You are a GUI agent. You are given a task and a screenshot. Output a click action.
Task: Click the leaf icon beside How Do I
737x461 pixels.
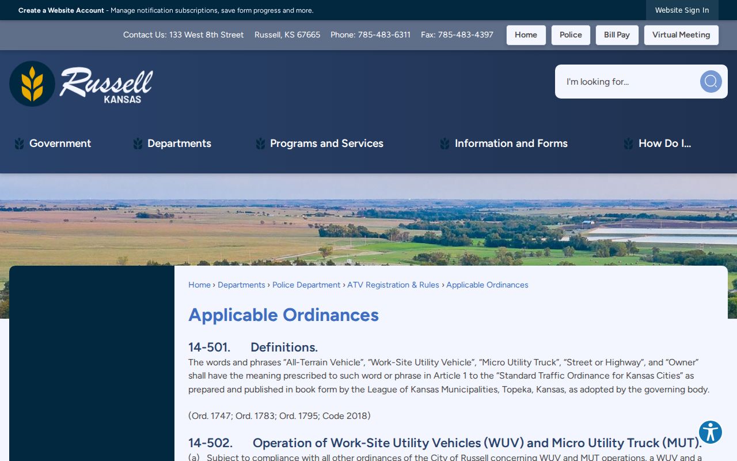pos(629,143)
